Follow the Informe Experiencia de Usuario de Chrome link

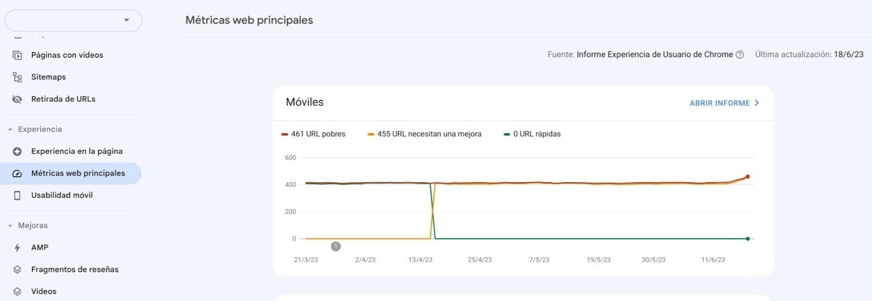coord(655,54)
